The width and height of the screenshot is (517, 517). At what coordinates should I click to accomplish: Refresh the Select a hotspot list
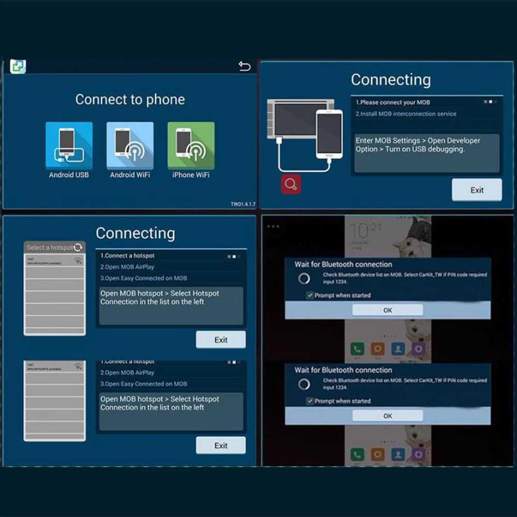click(78, 247)
